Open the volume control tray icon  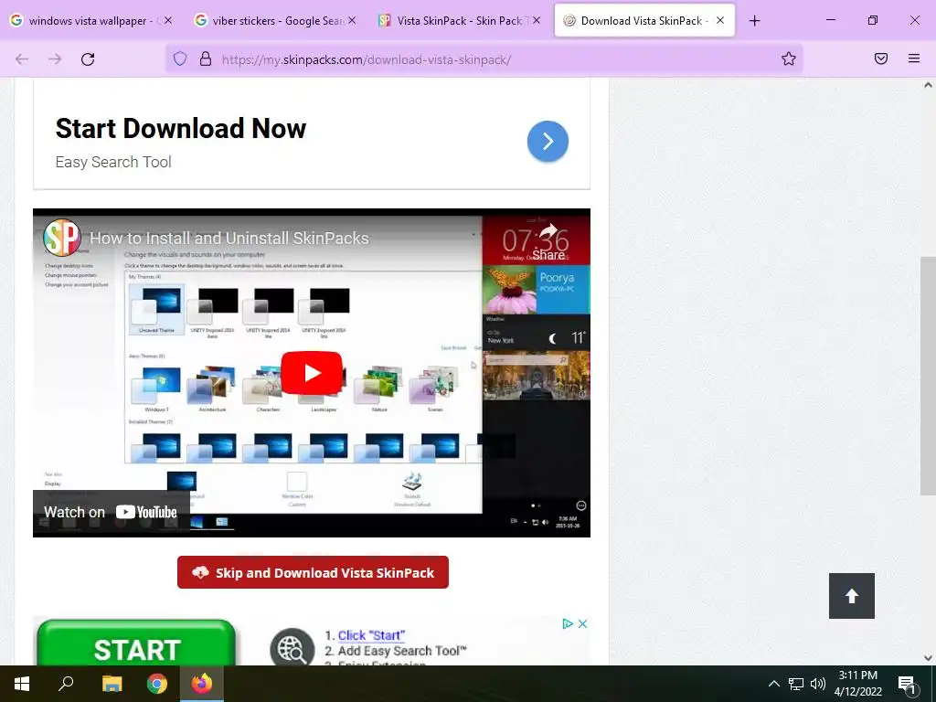[x=818, y=684]
